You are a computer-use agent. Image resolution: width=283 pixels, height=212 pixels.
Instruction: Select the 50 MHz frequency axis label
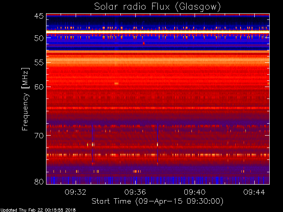pos(39,38)
